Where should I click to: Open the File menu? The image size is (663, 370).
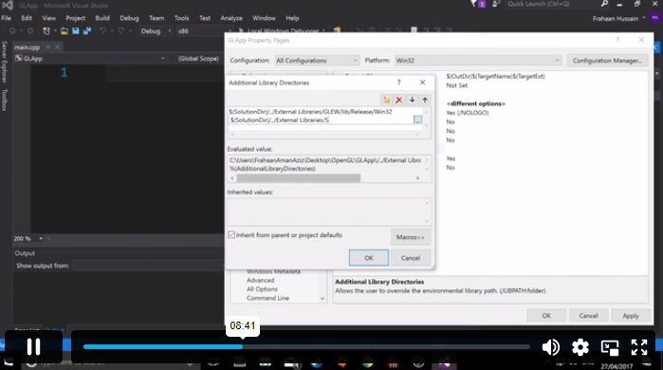click(x=7, y=18)
